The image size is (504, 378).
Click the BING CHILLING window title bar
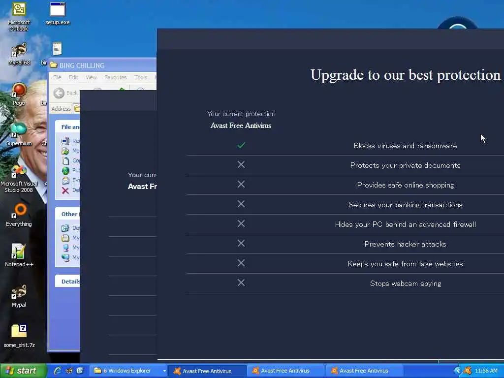coord(103,65)
